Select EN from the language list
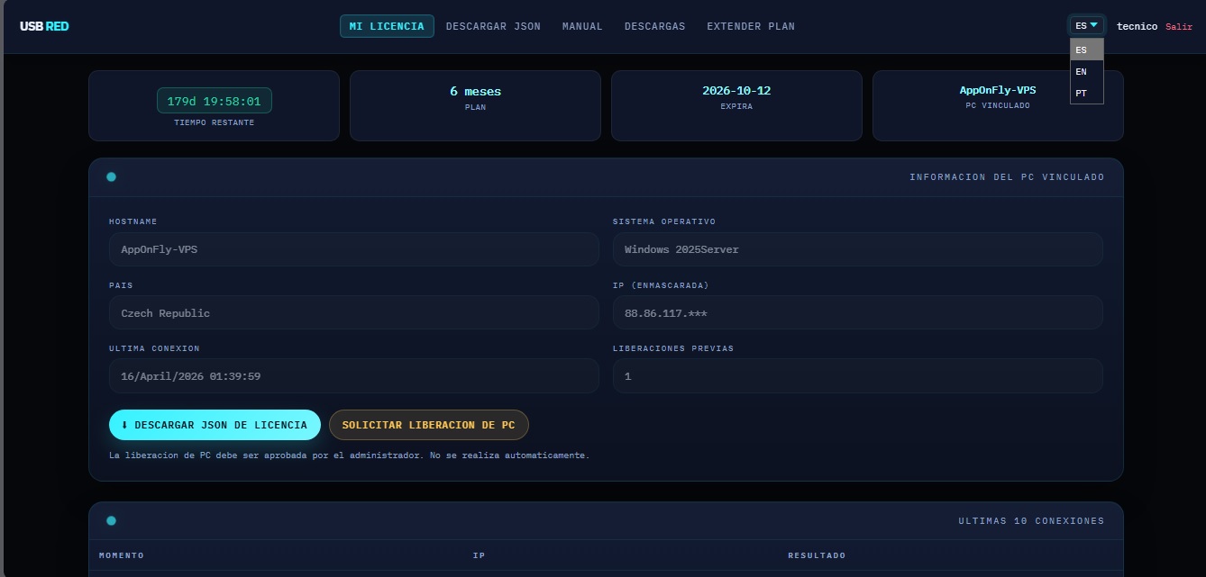Viewport: 1206px width, 577px height. (x=1082, y=72)
